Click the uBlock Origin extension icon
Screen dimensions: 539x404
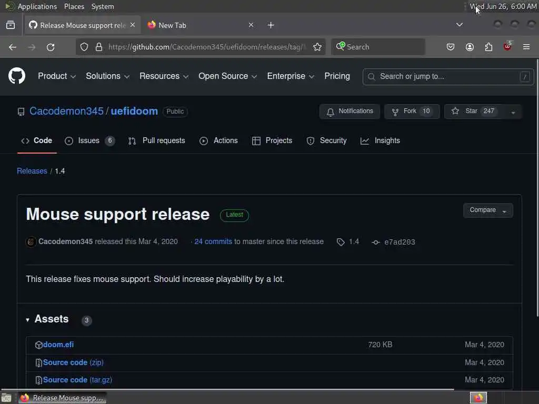coord(507,46)
